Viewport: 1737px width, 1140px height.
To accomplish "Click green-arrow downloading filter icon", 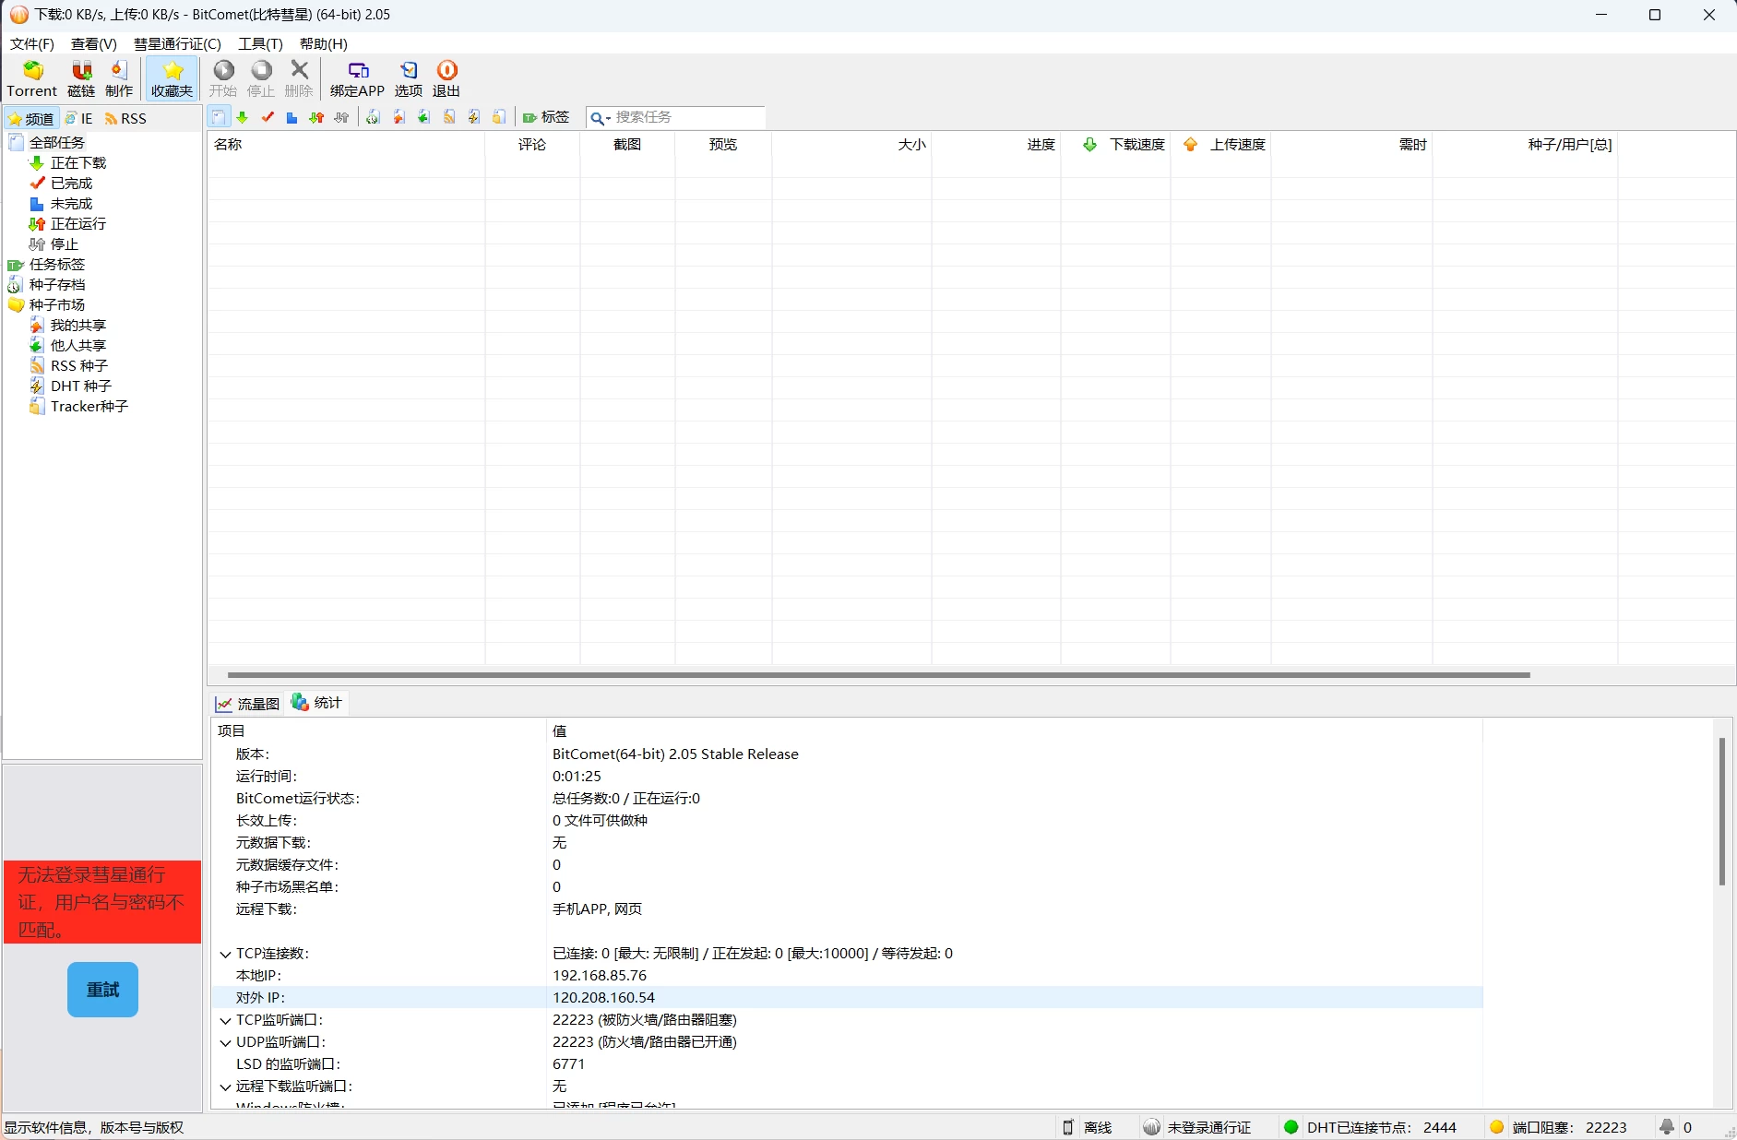I will tap(243, 117).
